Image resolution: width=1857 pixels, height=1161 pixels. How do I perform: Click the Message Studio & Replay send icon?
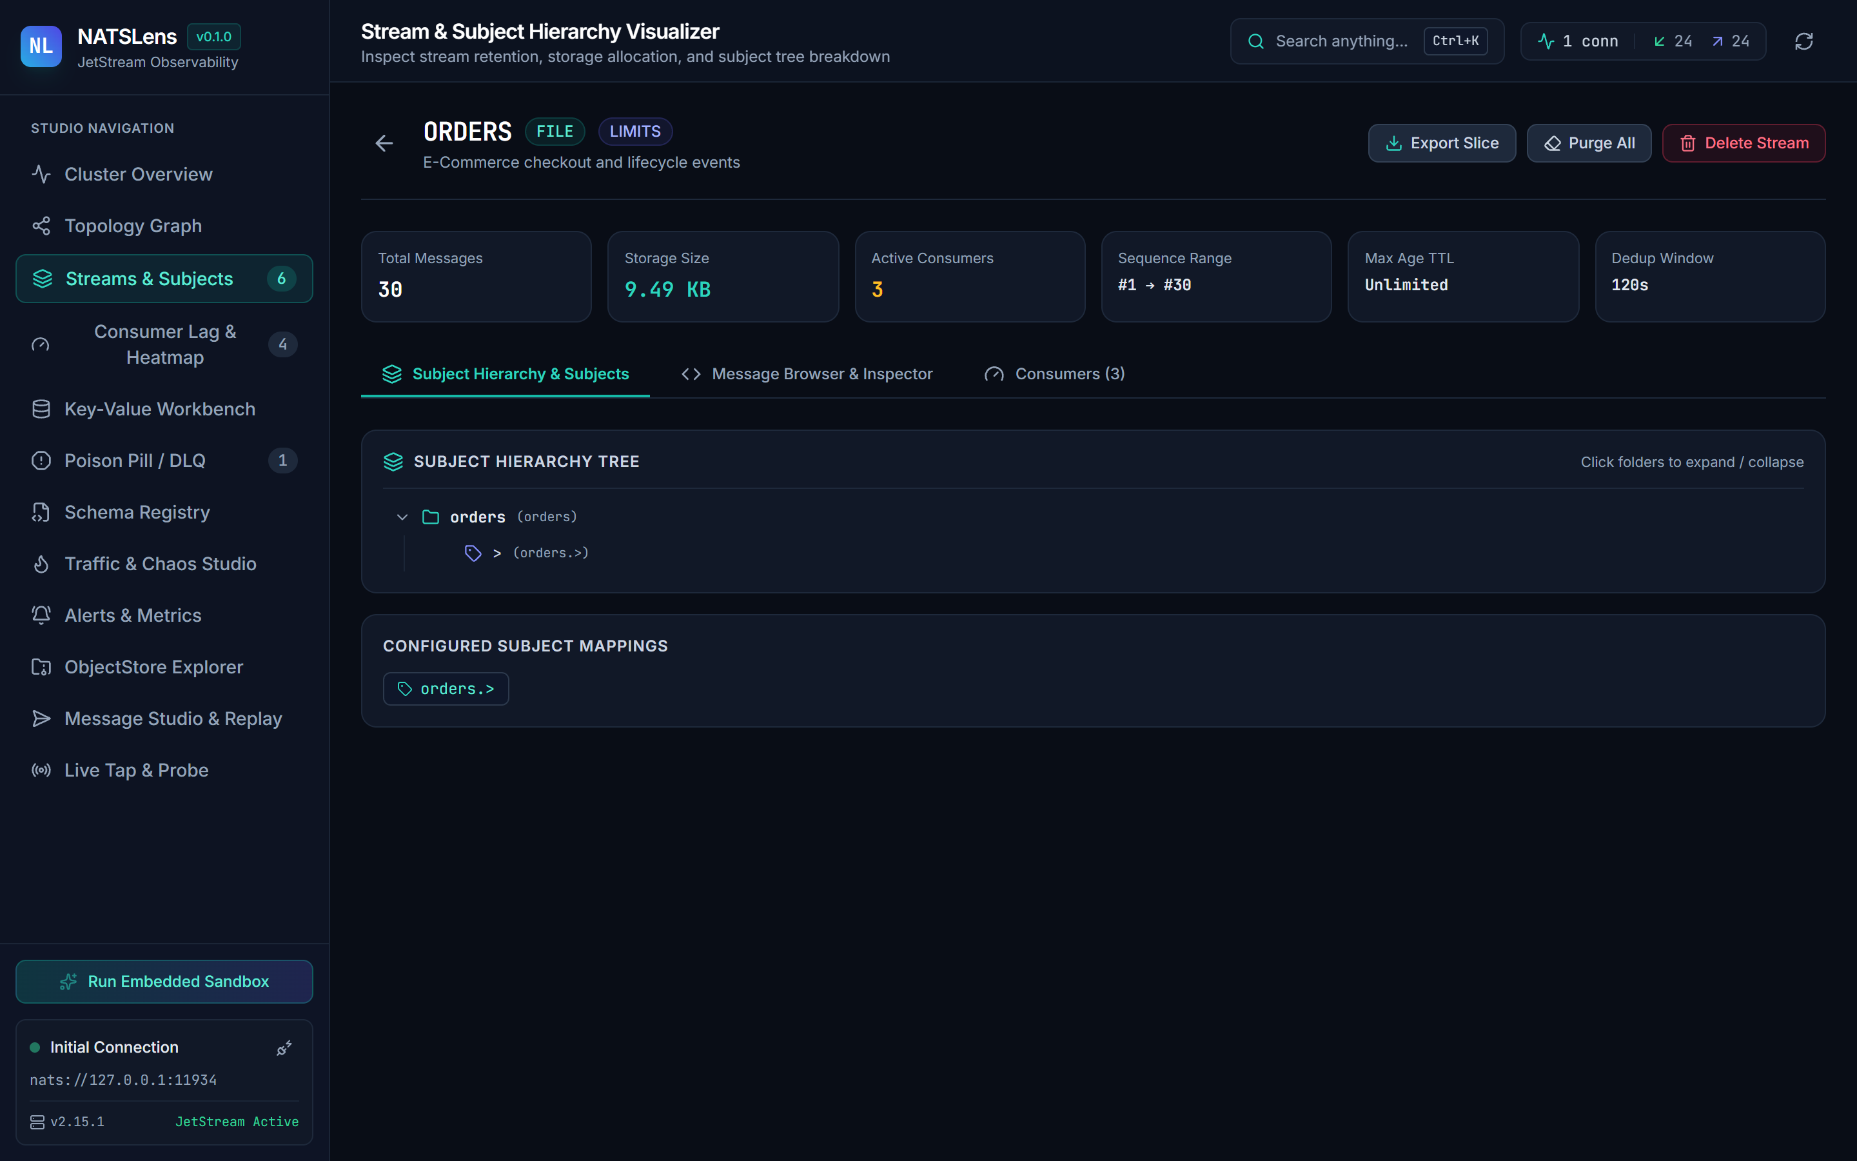point(41,719)
